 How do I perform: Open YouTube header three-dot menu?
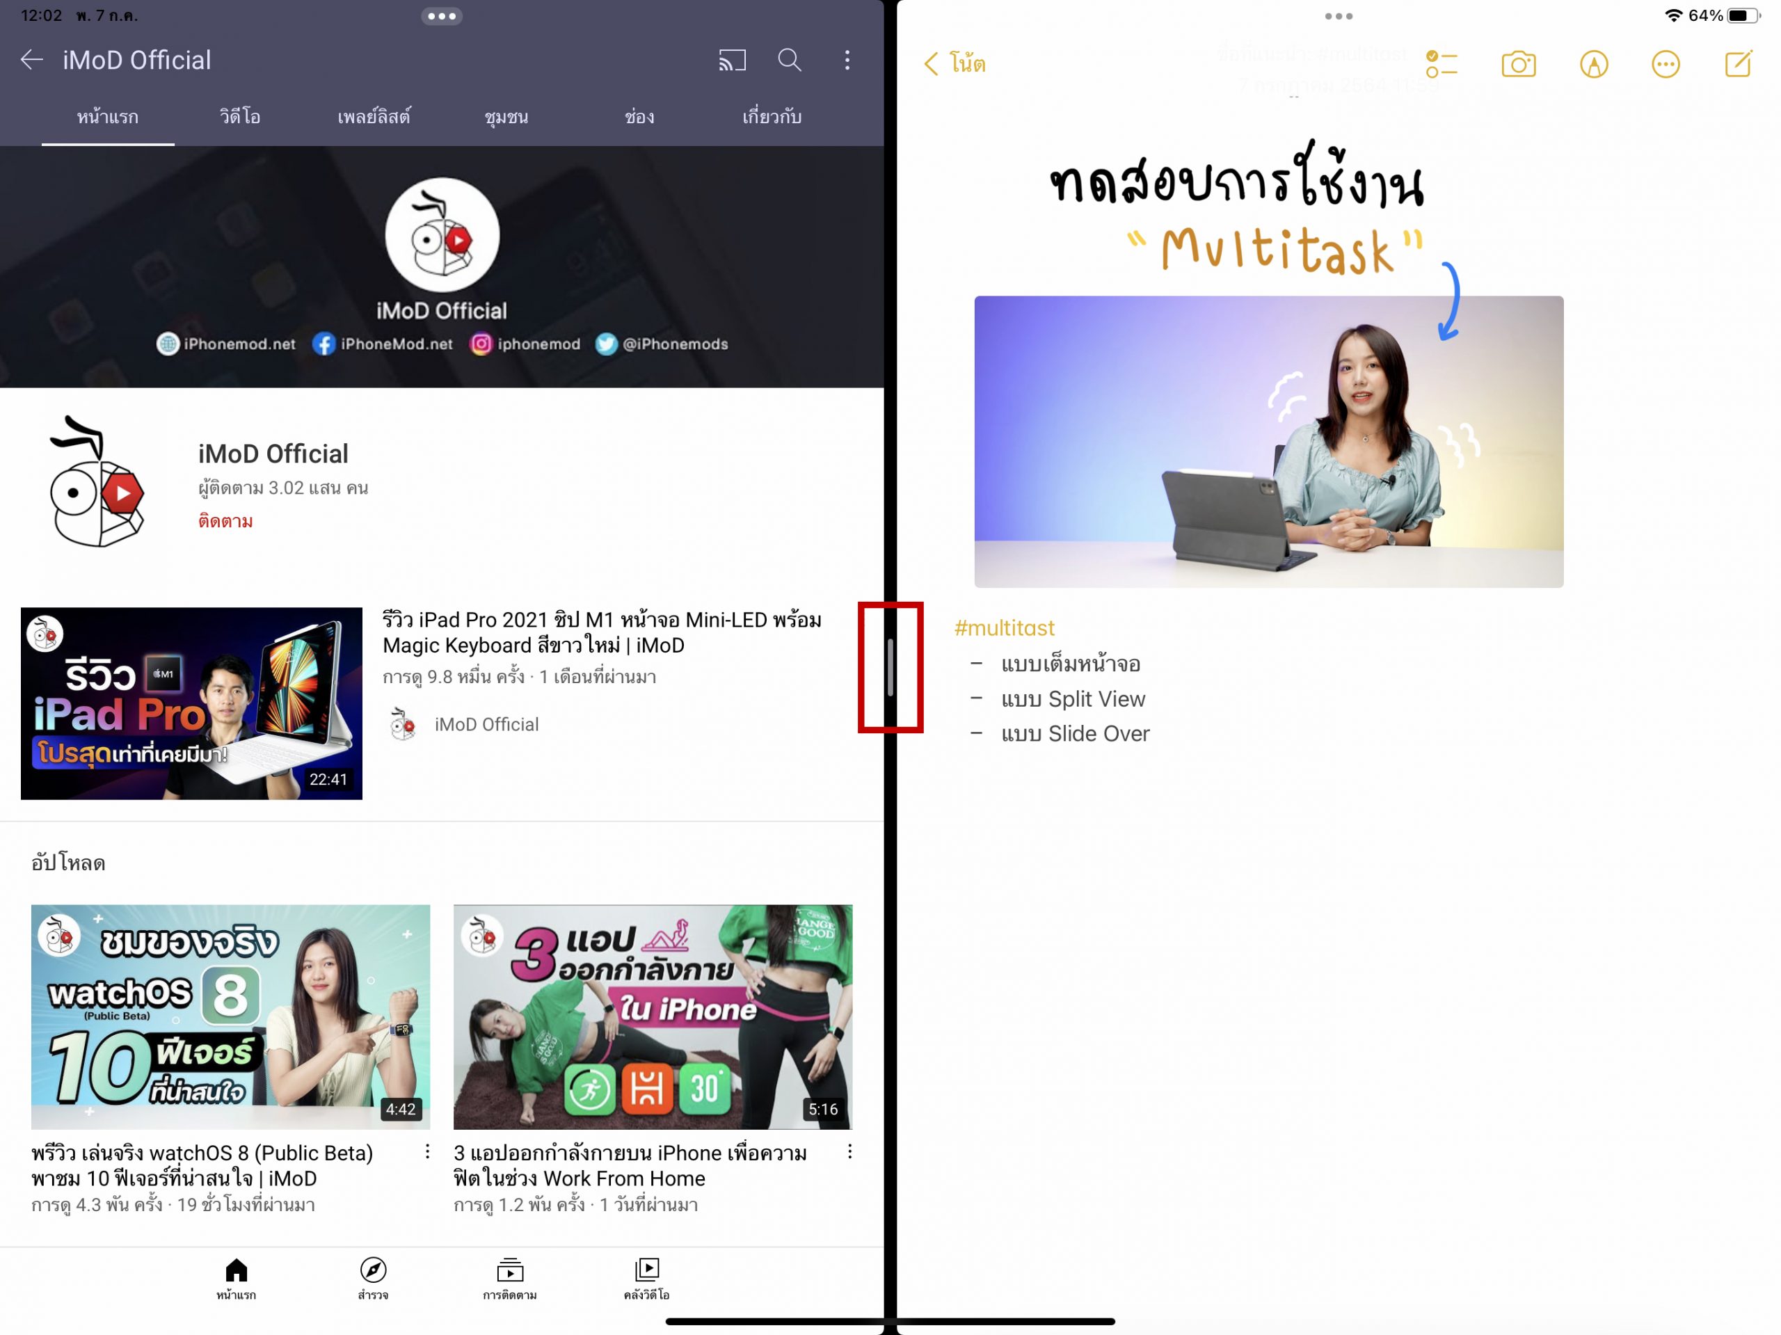point(847,61)
